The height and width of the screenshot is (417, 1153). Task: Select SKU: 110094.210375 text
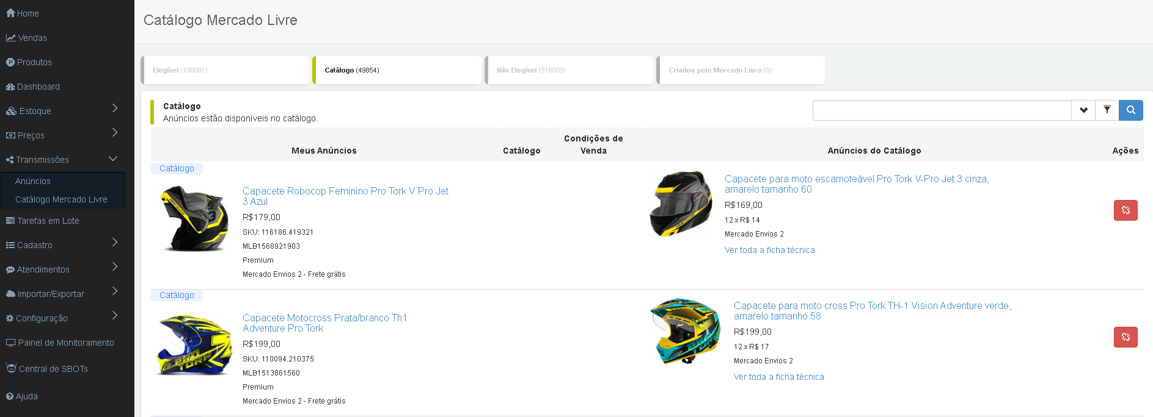tap(278, 359)
